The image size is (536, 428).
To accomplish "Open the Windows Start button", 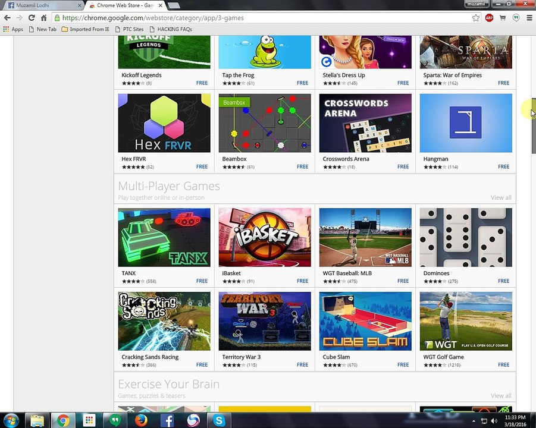I will coord(10,420).
